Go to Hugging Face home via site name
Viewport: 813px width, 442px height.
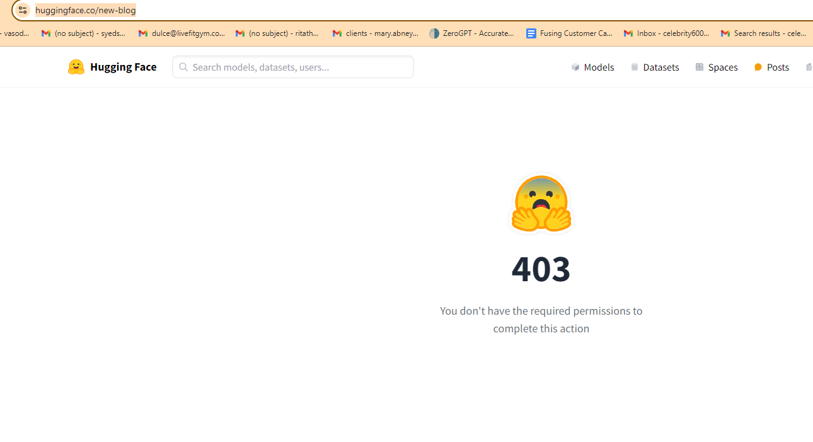123,67
